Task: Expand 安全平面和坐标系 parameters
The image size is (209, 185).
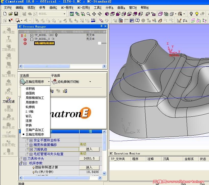Action: pos(31,140)
